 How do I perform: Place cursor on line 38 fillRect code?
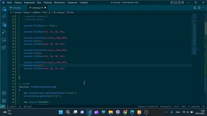tap(44, 69)
